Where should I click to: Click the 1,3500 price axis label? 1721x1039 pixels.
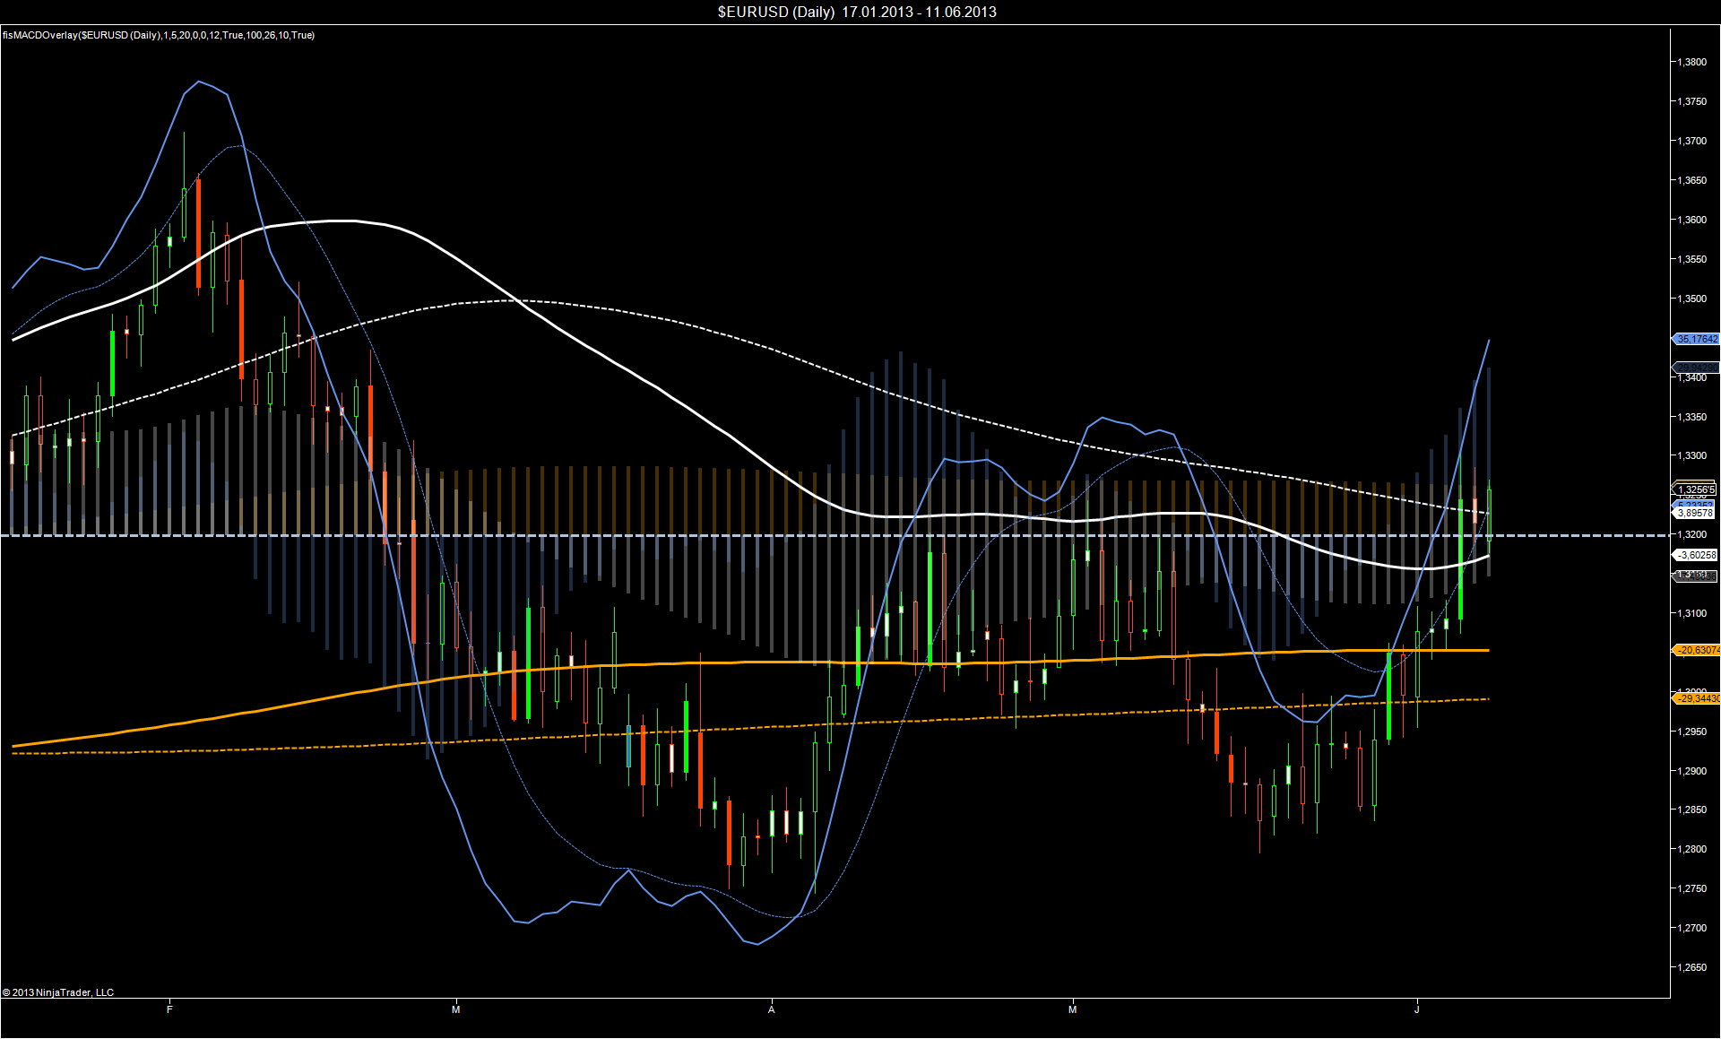(1692, 299)
